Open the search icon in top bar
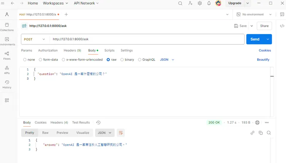Screen dimensions: 286x163 (180, 3)
